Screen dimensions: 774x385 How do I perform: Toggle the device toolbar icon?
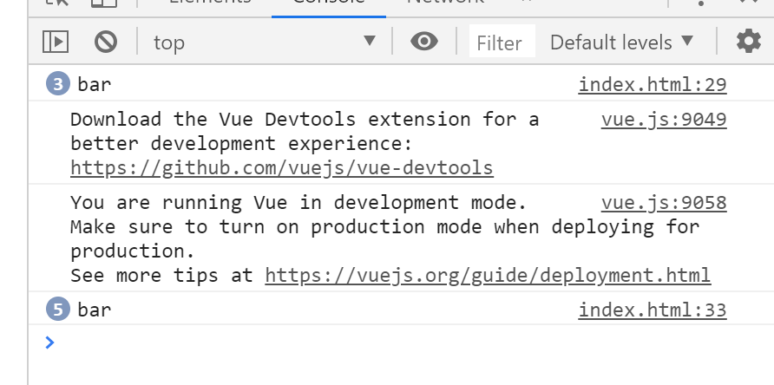104,3
